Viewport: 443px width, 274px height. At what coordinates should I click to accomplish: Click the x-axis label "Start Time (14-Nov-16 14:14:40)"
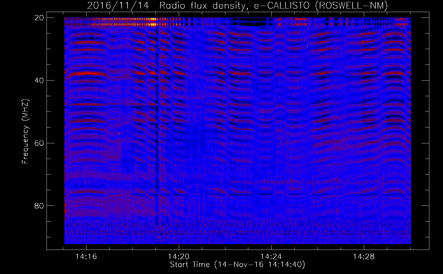pyautogui.click(x=237, y=265)
